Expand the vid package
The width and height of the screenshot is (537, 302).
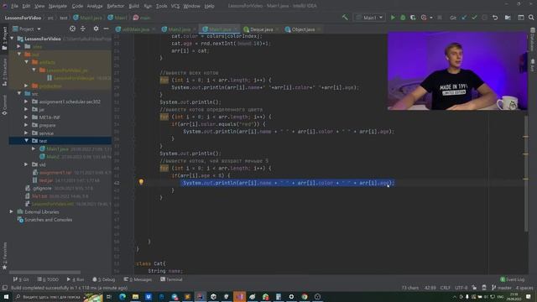tap(26, 164)
